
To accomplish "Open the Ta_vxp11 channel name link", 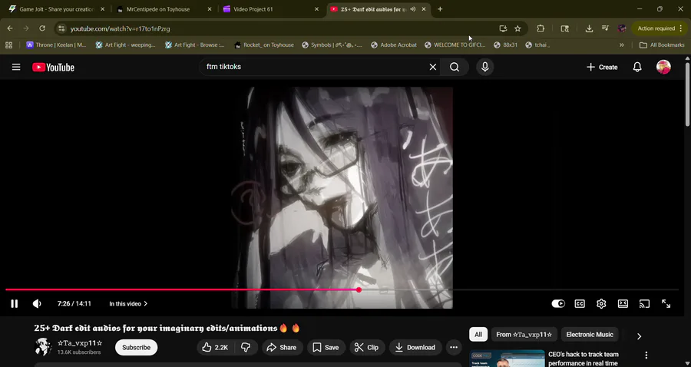I will tap(80, 342).
